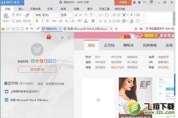Screen dimensions: 178x118
Task: Click the 登录 link near 最近文档
Action: coord(40,84)
